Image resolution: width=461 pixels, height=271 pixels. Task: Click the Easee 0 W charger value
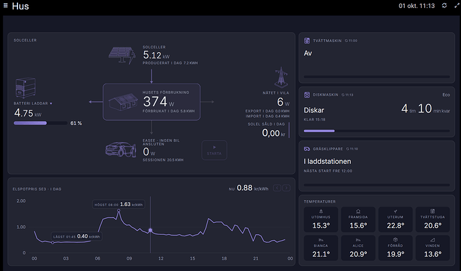click(x=149, y=152)
